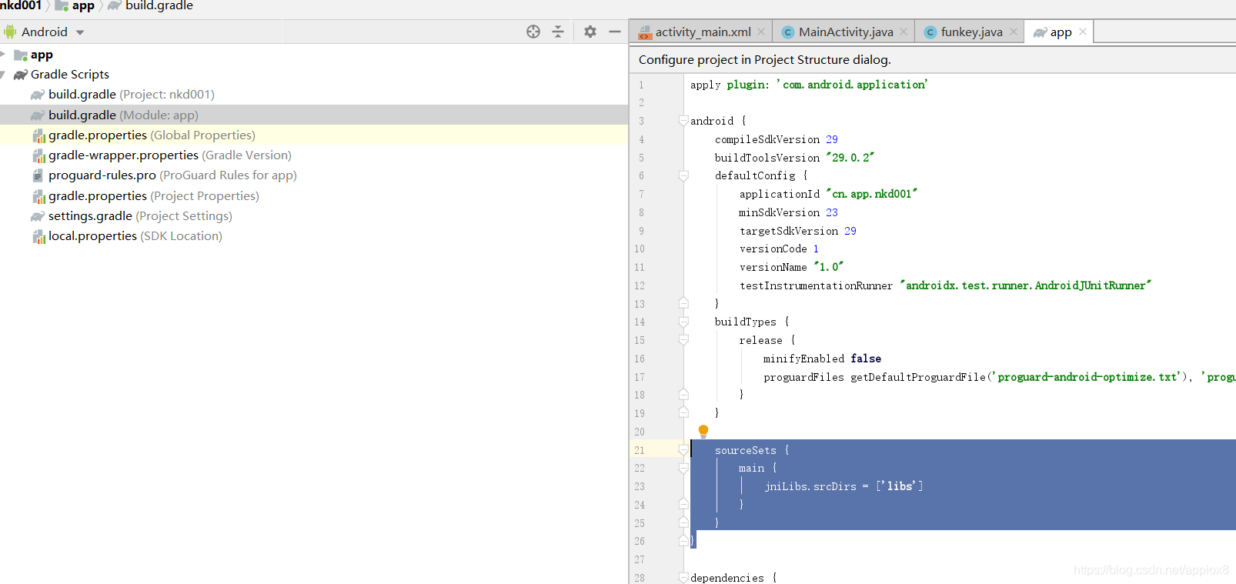Collapse the dependencies block fold marker

tap(683, 577)
